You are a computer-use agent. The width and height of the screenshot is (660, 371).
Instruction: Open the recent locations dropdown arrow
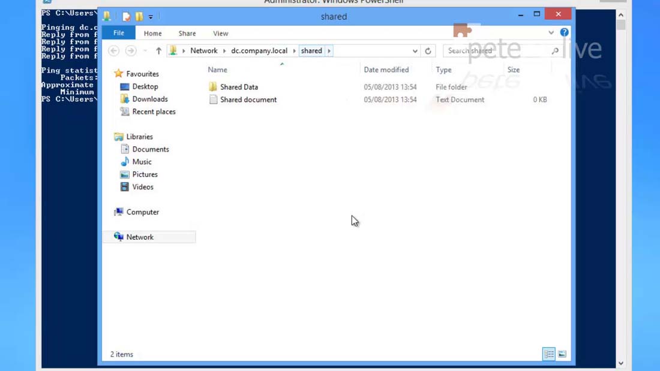coord(145,51)
